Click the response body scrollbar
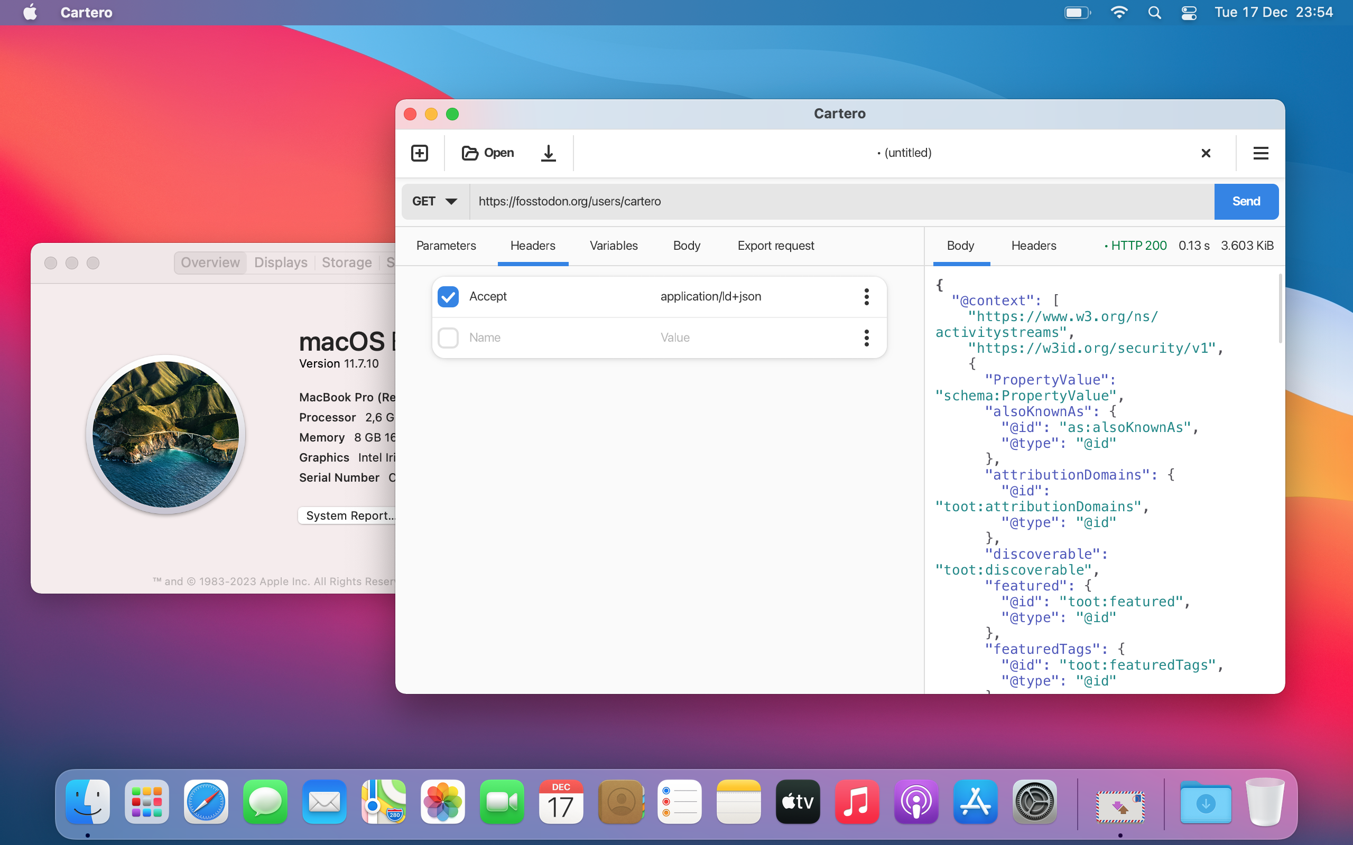The image size is (1353, 845). (x=1280, y=308)
